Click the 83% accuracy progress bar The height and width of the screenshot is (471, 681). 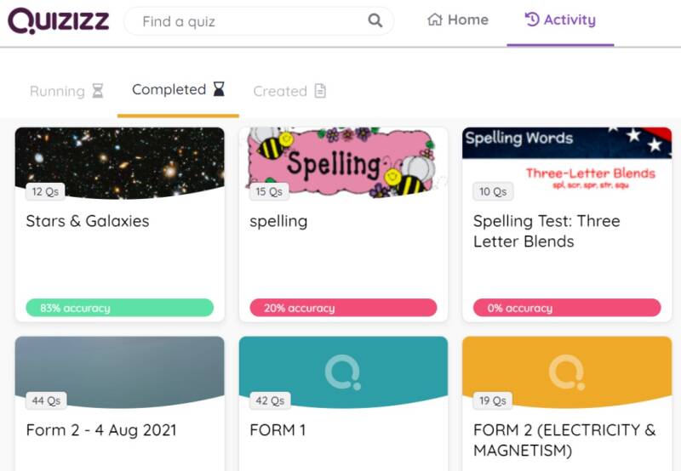pyautogui.click(x=119, y=308)
